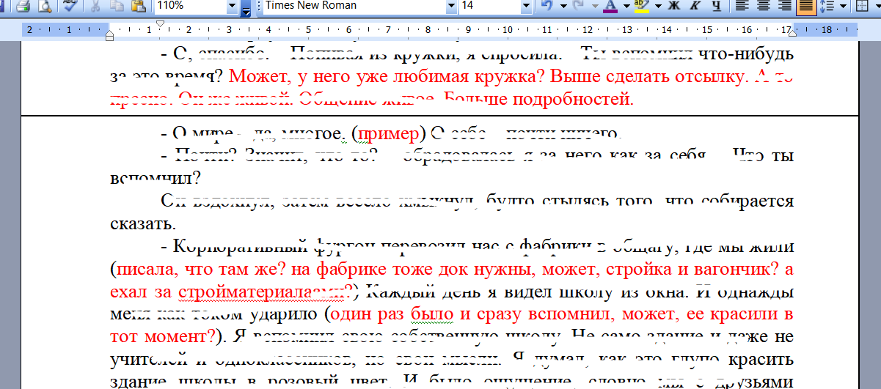Screen dimensions: 881x389
Task: Center the paragraph text
Action: click(x=763, y=7)
